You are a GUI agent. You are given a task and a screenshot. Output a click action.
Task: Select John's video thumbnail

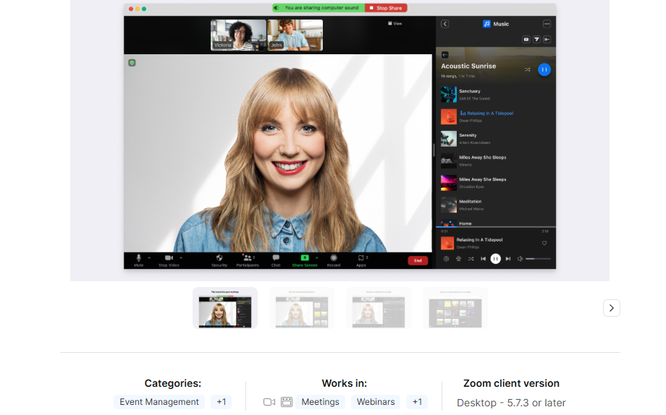[295, 35]
